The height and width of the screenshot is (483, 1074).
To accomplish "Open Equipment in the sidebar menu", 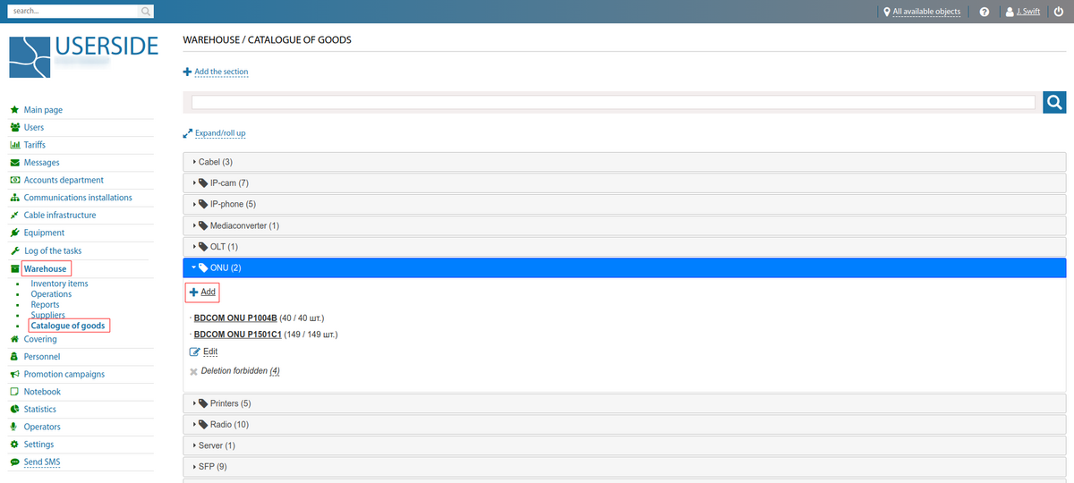I will tap(44, 233).
